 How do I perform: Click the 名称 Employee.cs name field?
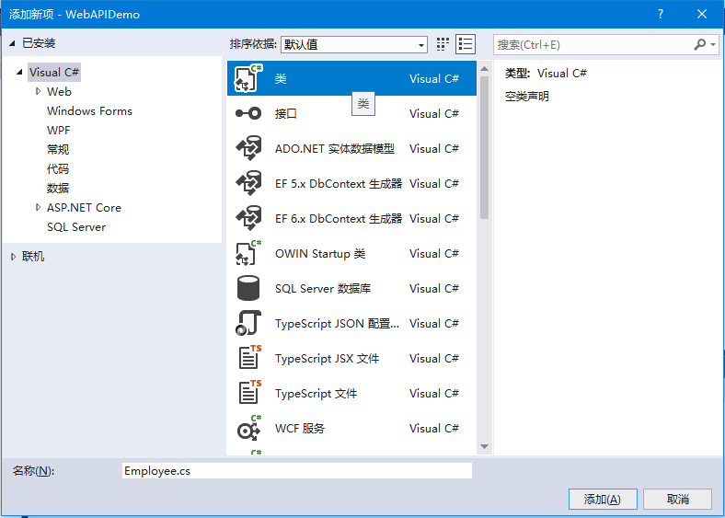pyautogui.click(x=296, y=470)
